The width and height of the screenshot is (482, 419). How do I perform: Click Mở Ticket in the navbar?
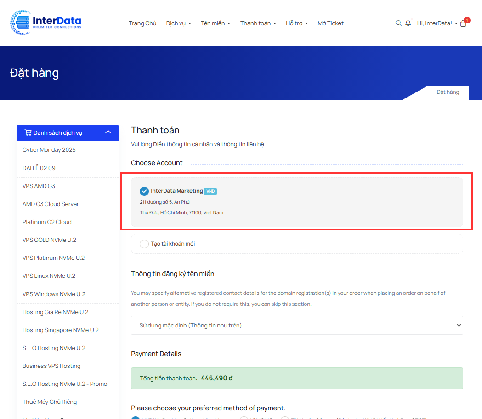(x=330, y=23)
